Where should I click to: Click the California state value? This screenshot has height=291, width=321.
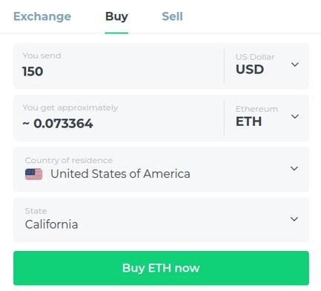(51, 224)
